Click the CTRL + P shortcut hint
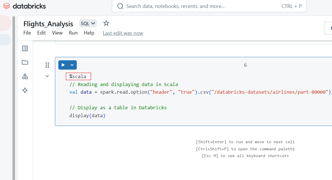This screenshot has width=332, height=180. point(291,6)
